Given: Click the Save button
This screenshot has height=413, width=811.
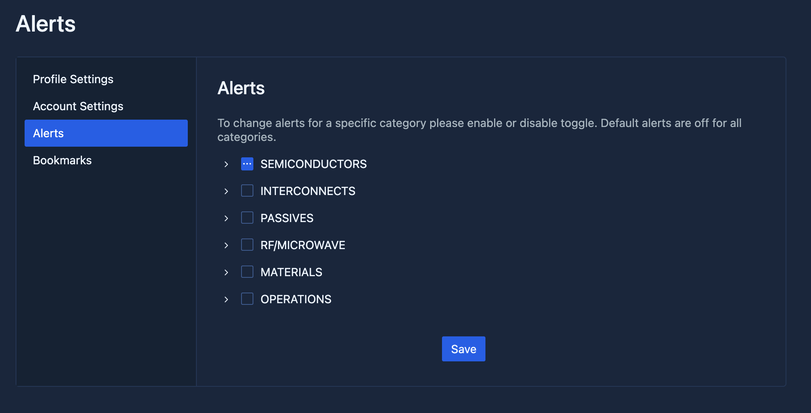Looking at the screenshot, I should [463, 349].
